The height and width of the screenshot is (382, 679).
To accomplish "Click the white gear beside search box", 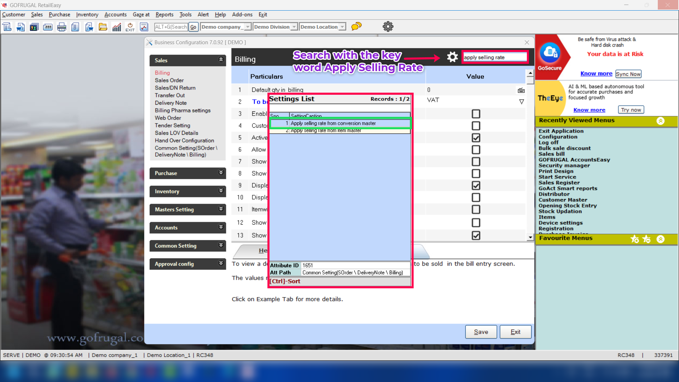I will point(452,57).
